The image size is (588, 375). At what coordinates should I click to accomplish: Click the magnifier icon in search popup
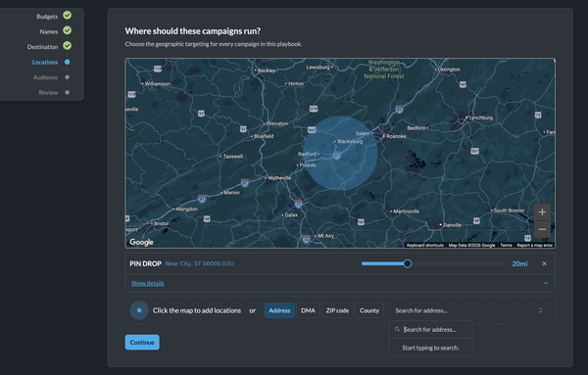tap(397, 329)
